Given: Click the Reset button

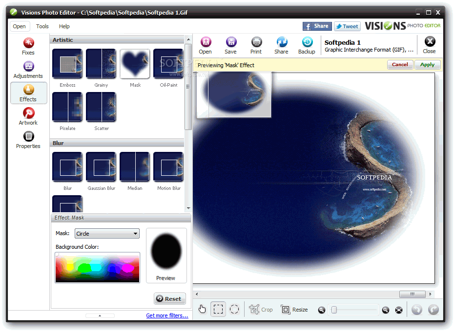Looking at the screenshot, I should (x=170, y=299).
